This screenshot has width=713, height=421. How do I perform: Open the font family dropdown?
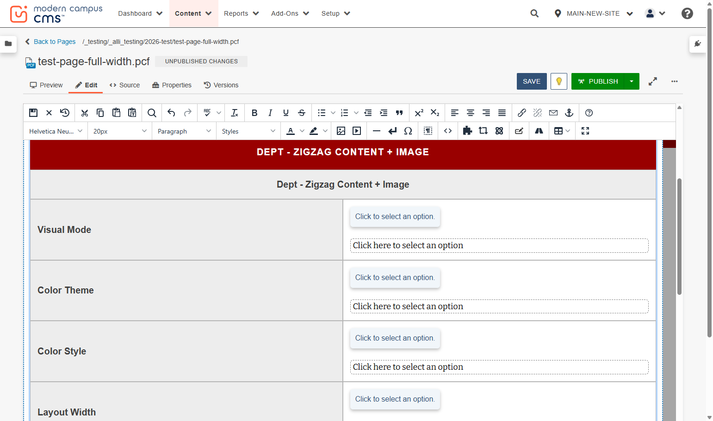pos(56,131)
